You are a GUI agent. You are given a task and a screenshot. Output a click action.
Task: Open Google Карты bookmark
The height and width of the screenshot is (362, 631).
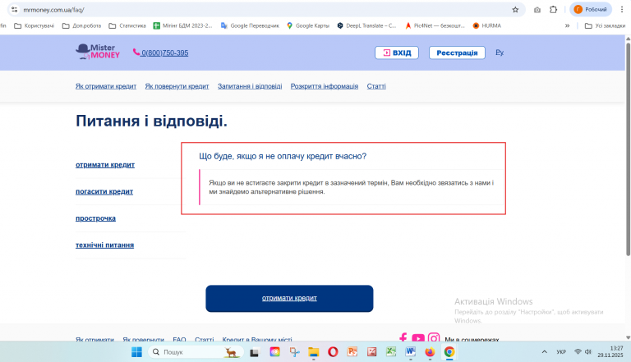[308, 25]
